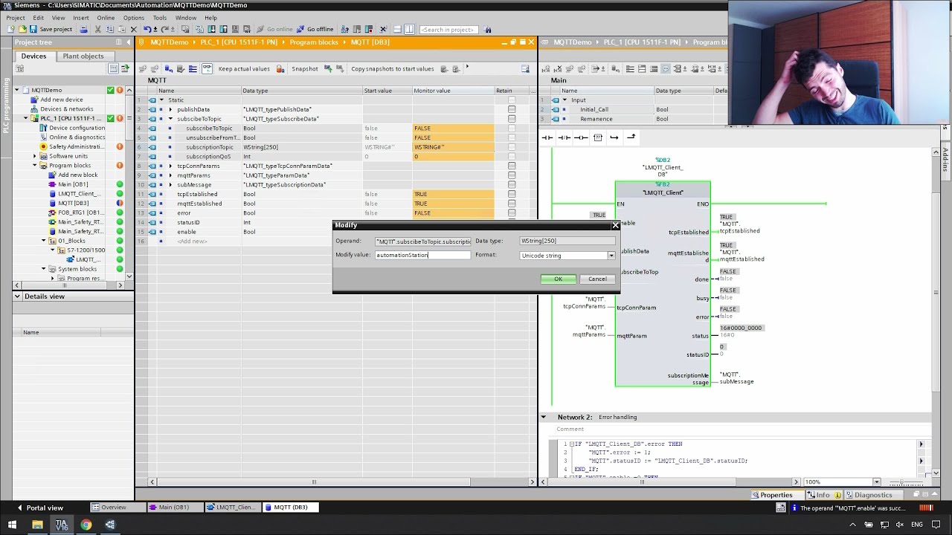Click the Undo arrow icon
Image resolution: width=952 pixels, height=535 pixels.
(147, 29)
